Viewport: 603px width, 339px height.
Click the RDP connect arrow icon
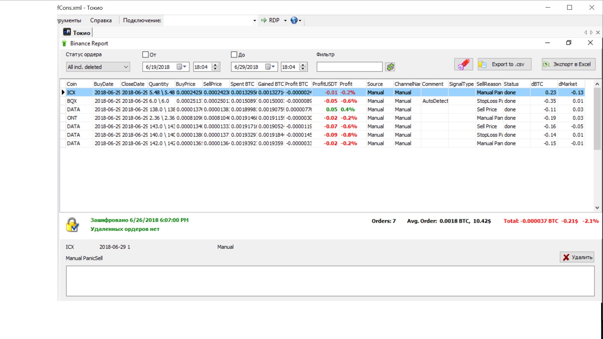point(264,20)
